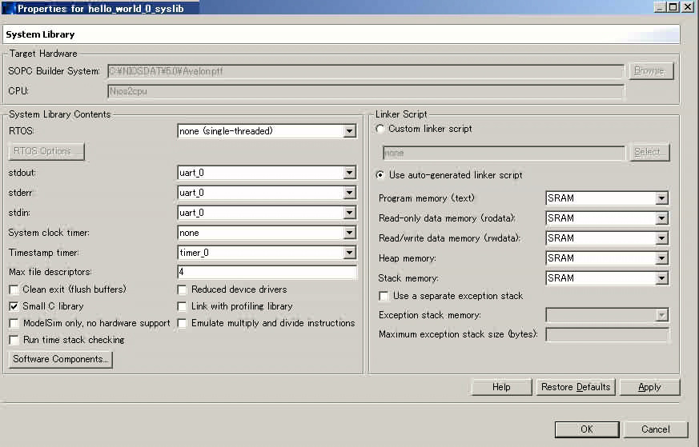
Task: Toggle Emulate multiply and divide instructions
Action: point(183,323)
